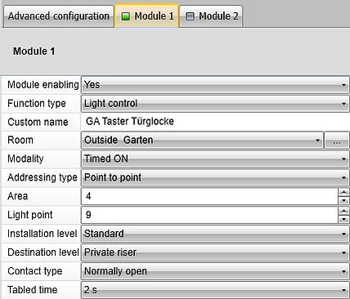Open the Modality dropdown showing Timed ON
Screen dimensions: 350x299
(215, 159)
